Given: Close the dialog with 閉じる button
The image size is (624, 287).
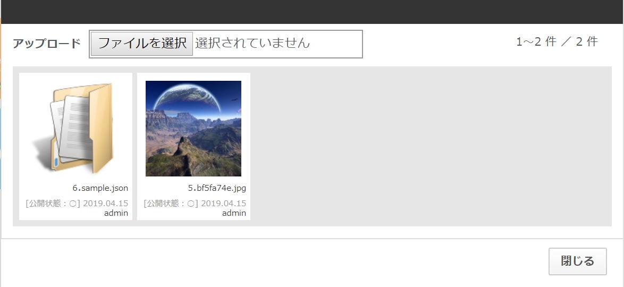Looking at the screenshot, I should pos(577,261).
